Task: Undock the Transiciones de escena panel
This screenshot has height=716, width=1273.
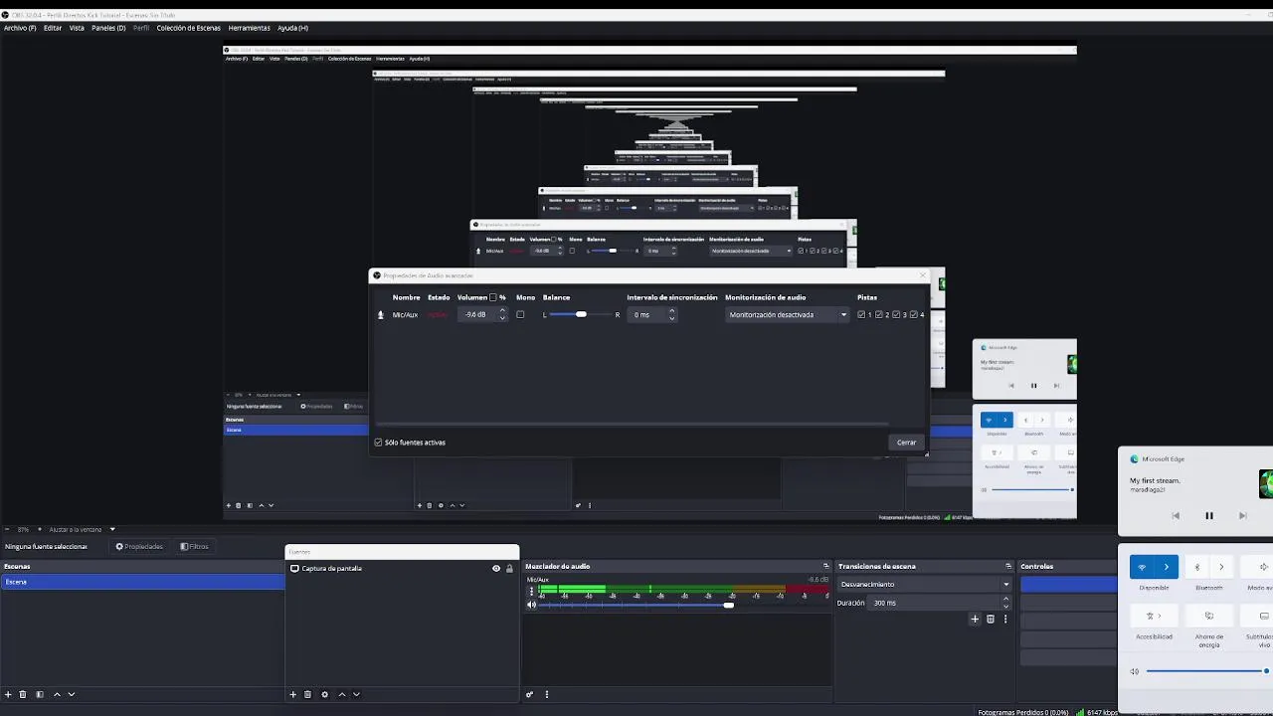Action: [1008, 566]
